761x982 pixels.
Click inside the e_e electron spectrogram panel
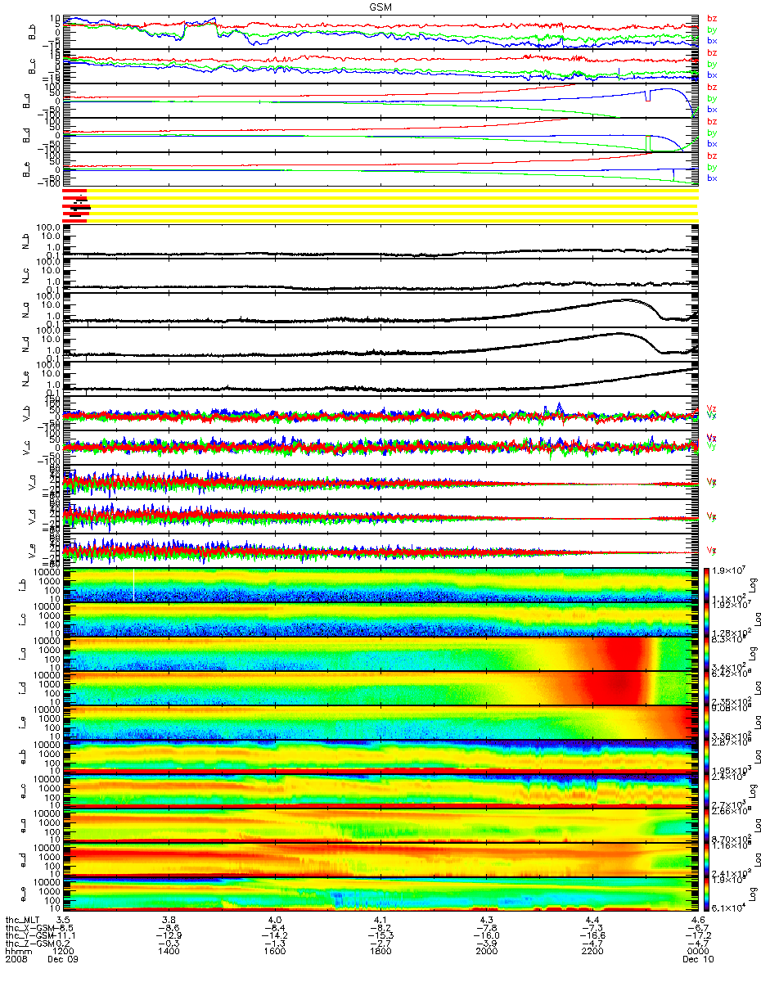pyautogui.click(x=380, y=894)
